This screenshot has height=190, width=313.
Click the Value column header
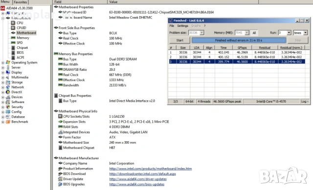pos(183,2)
